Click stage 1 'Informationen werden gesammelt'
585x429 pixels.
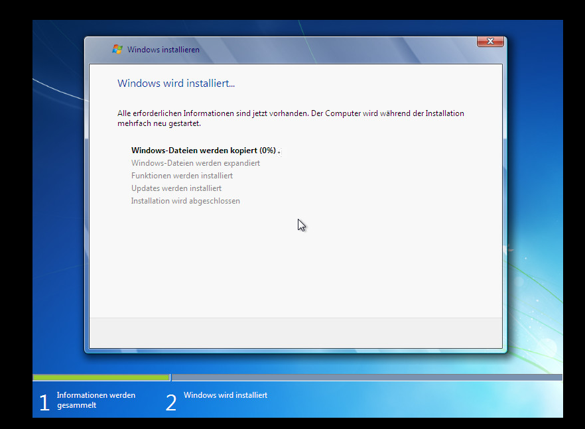pos(96,400)
